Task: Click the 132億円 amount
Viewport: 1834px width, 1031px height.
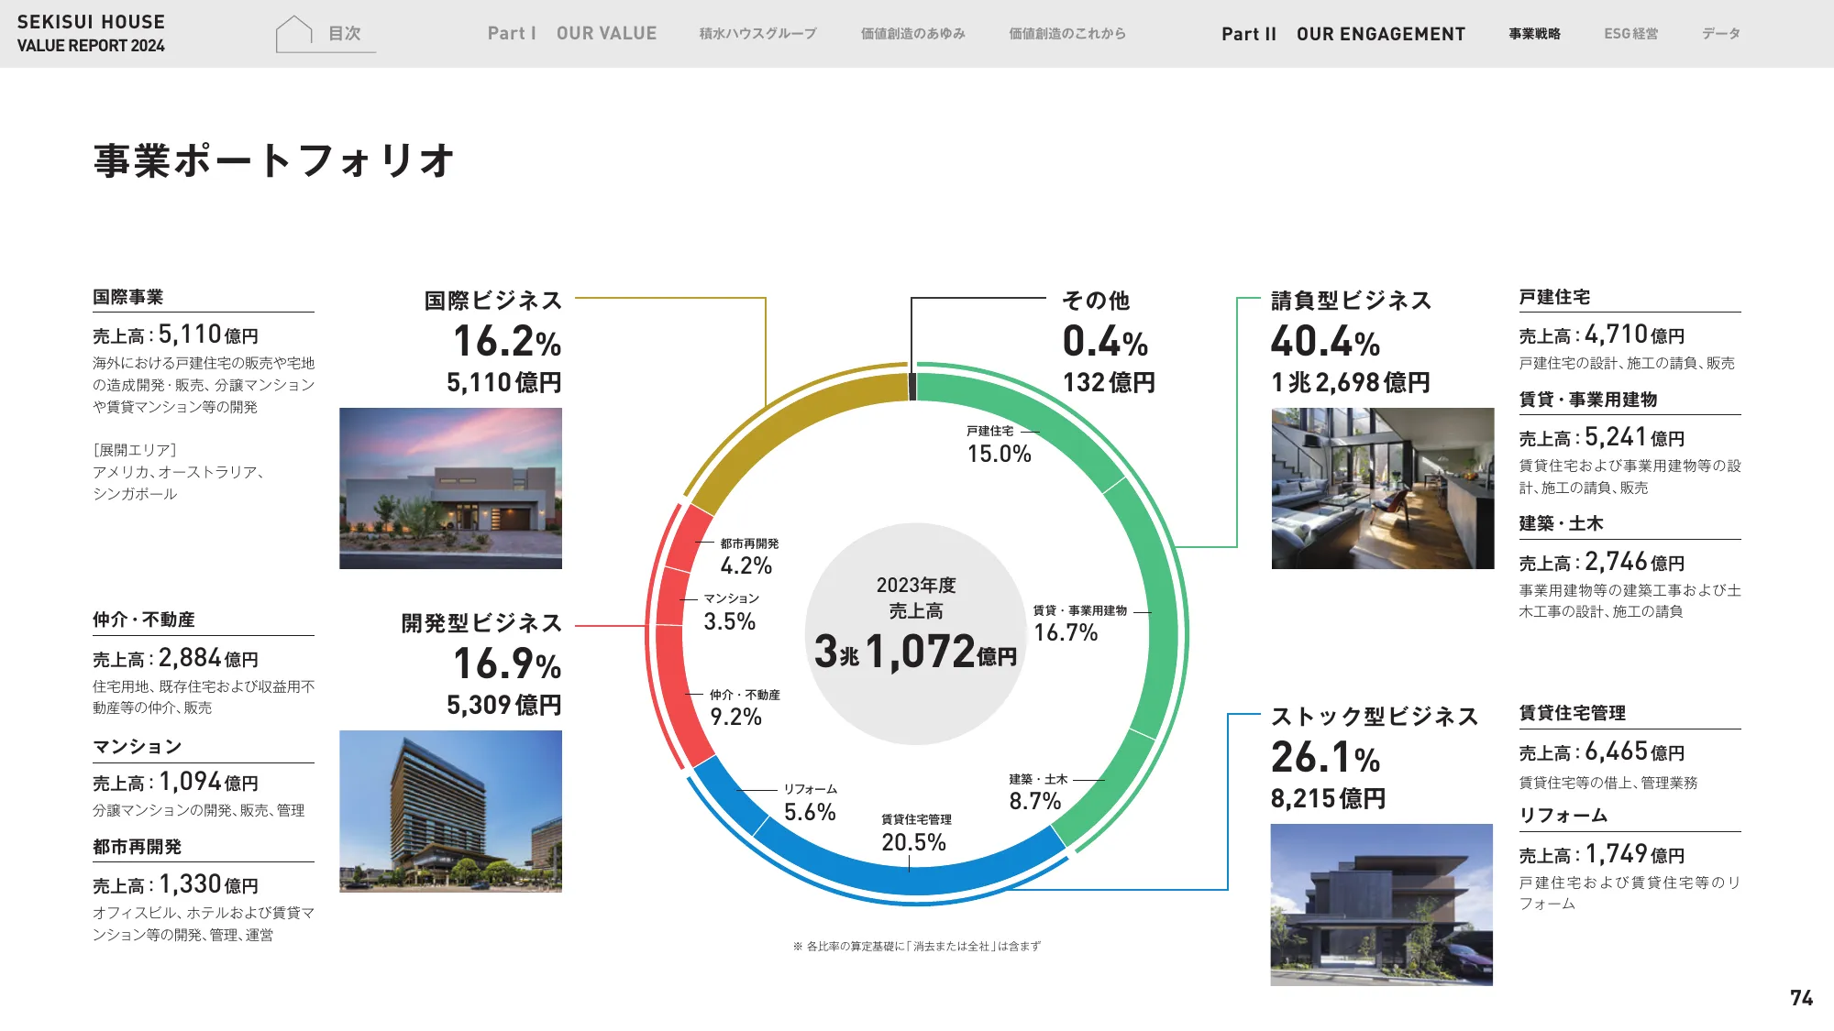Action: tap(1109, 382)
